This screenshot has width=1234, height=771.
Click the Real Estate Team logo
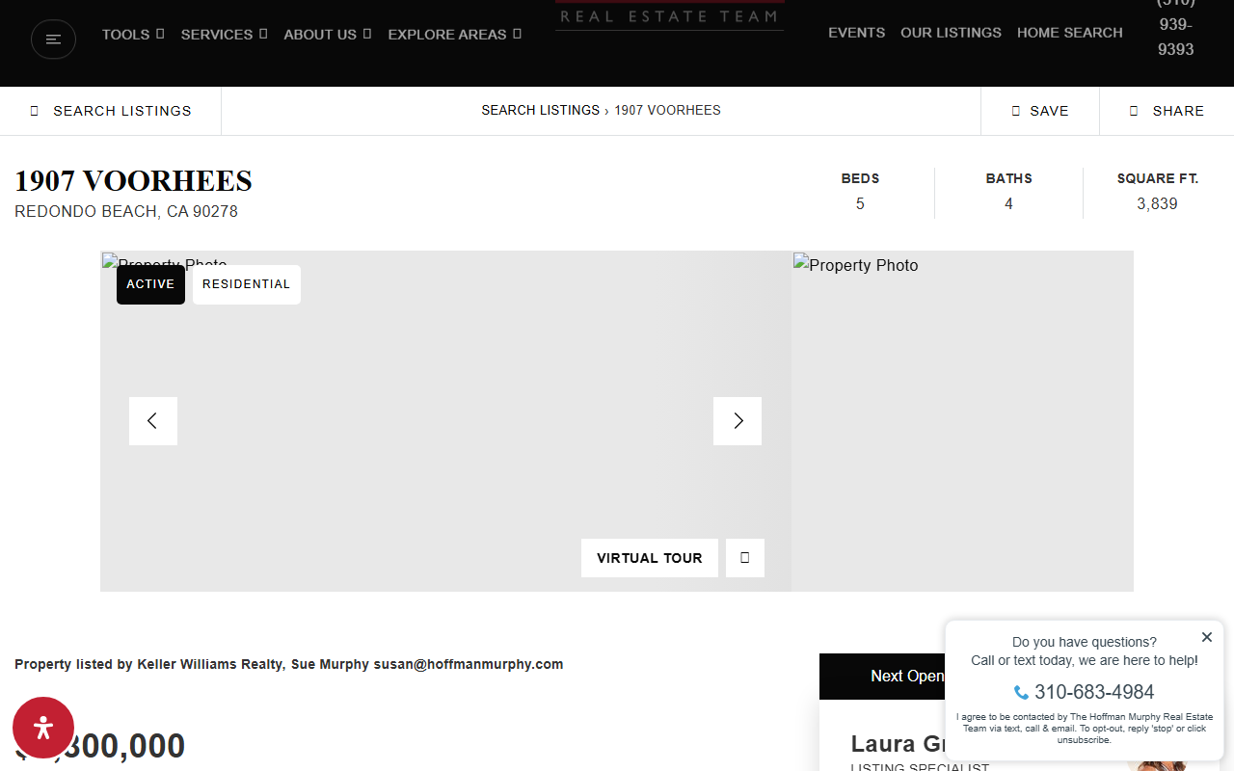(669, 15)
